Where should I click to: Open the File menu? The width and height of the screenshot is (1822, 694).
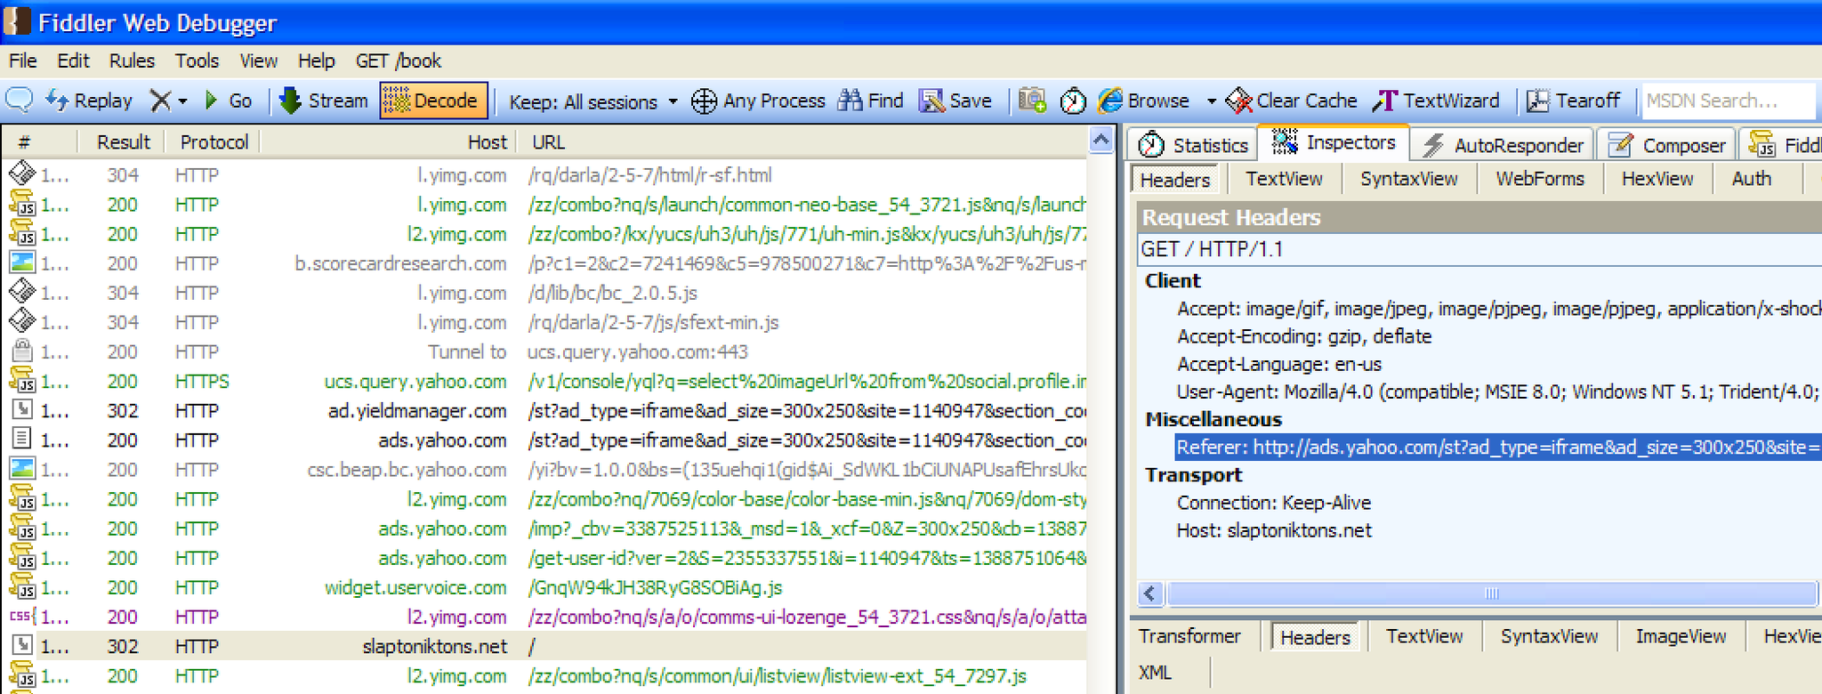[23, 61]
